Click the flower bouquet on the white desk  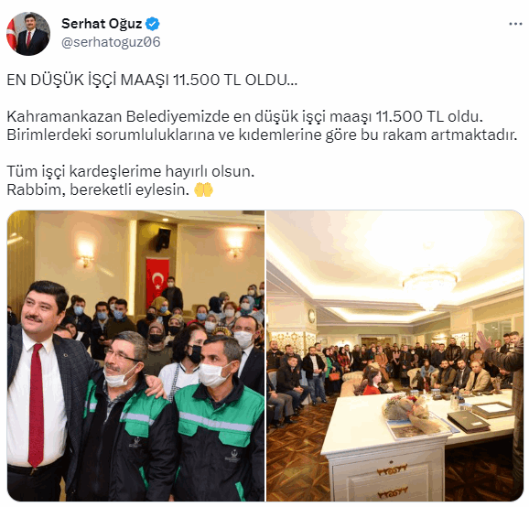(413, 412)
